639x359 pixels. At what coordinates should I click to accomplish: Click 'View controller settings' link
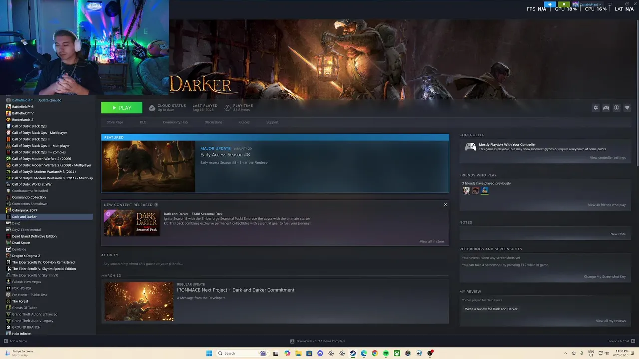[x=608, y=158]
